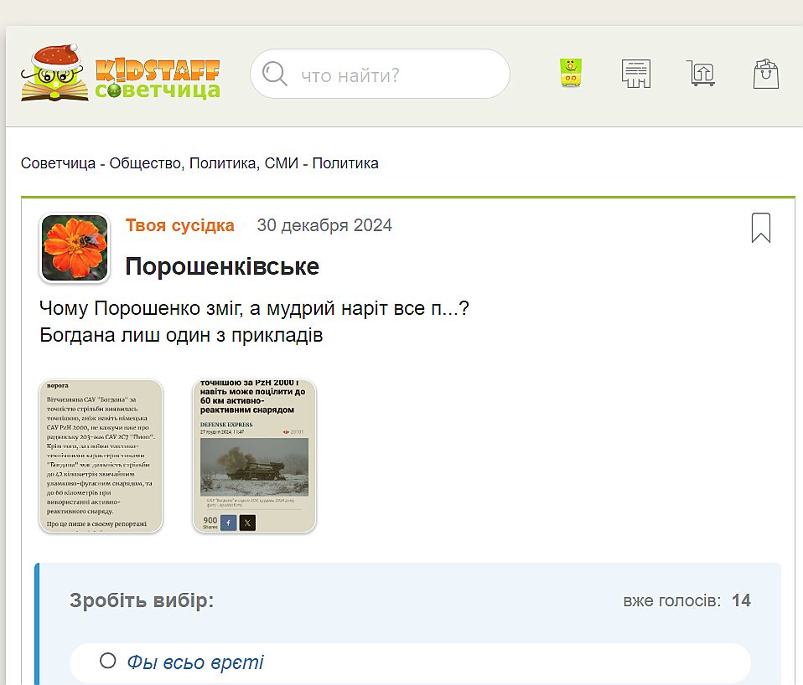803x685 pixels.
Task: Select the "Фы всьо врєті" radio button
Action: (x=107, y=662)
